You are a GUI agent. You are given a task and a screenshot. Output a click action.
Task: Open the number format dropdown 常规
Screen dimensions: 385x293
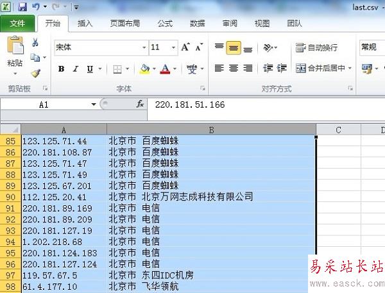click(372, 47)
